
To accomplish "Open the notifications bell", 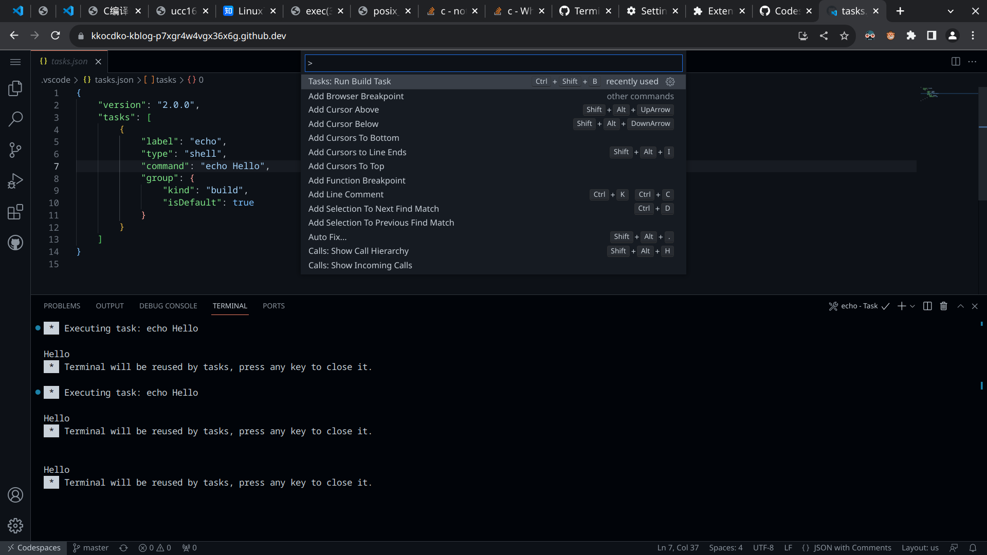I will [x=973, y=548].
